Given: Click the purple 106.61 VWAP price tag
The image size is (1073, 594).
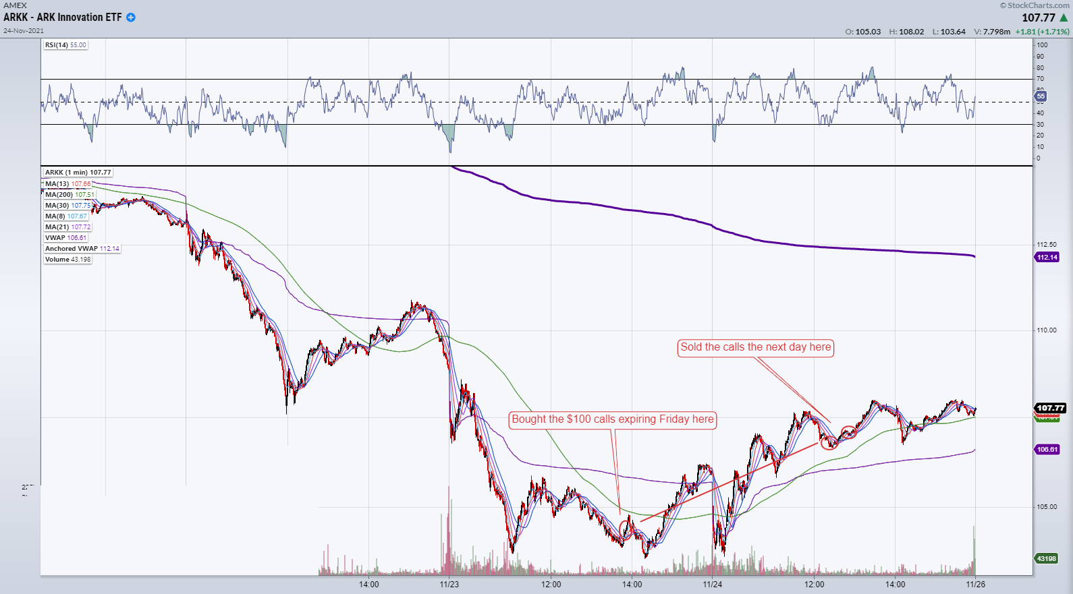Looking at the screenshot, I should [x=1047, y=450].
